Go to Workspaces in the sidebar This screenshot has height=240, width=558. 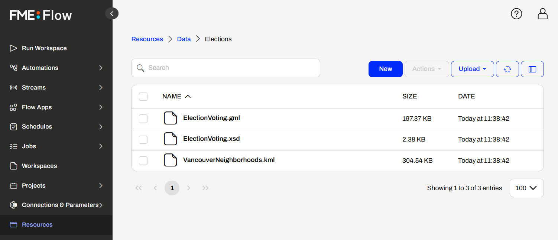tap(39, 166)
